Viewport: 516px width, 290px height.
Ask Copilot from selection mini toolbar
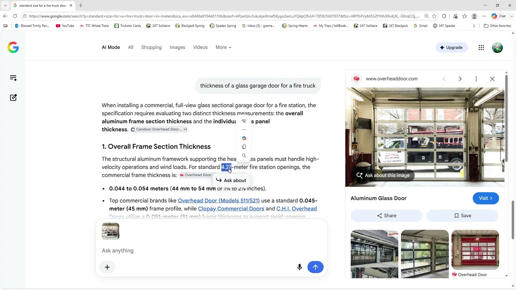coord(244,138)
